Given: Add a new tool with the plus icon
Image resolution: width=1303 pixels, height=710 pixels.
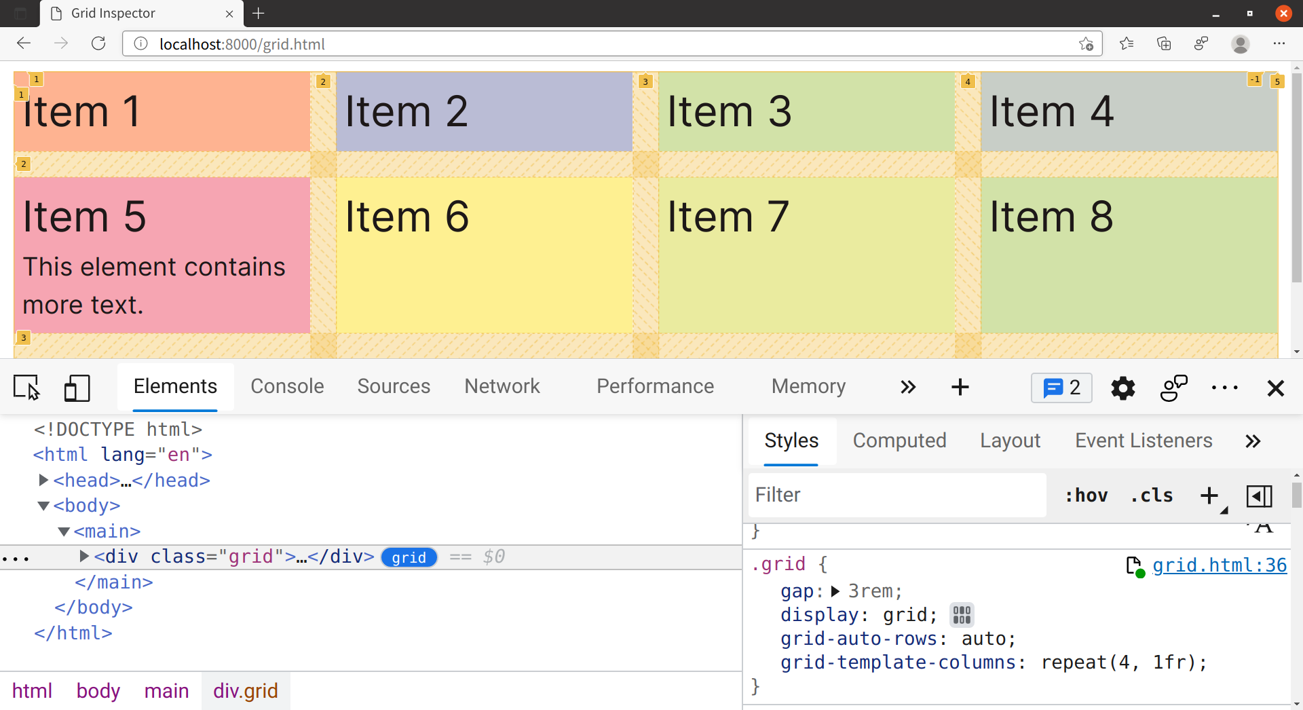Looking at the screenshot, I should pos(959,388).
